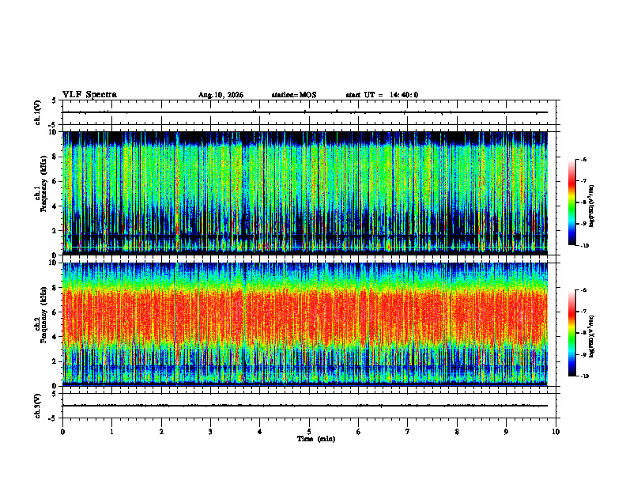Click the ch.2 spectrogram color bar
This screenshot has height=484, width=626.
(x=571, y=333)
